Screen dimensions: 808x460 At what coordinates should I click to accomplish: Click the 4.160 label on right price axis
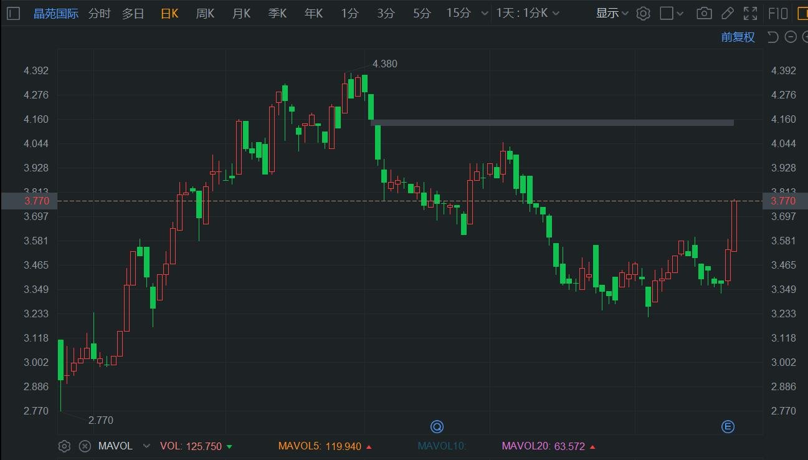pyautogui.click(x=784, y=119)
